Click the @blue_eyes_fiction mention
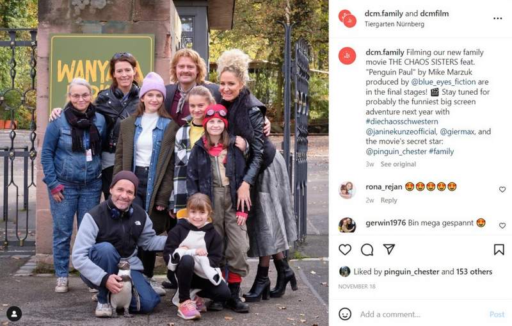 [x=444, y=82]
